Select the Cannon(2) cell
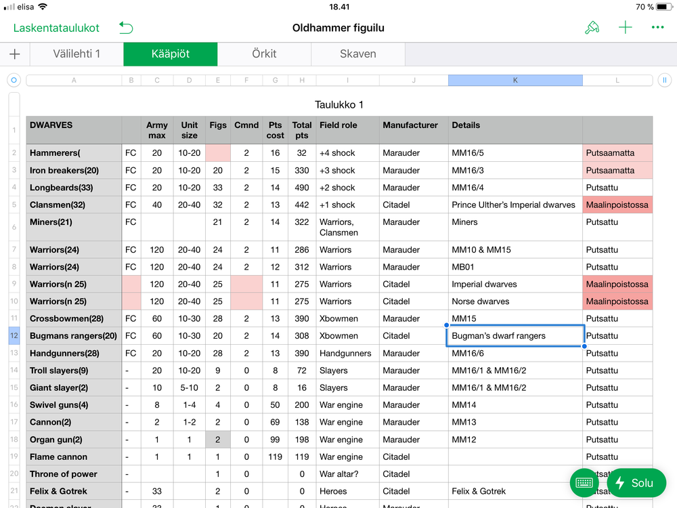Screen dimensions: 677x508 pyautogui.click(x=74, y=422)
